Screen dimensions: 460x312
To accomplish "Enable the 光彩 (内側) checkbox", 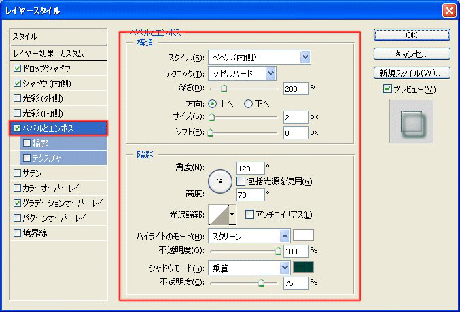I will tap(17, 114).
